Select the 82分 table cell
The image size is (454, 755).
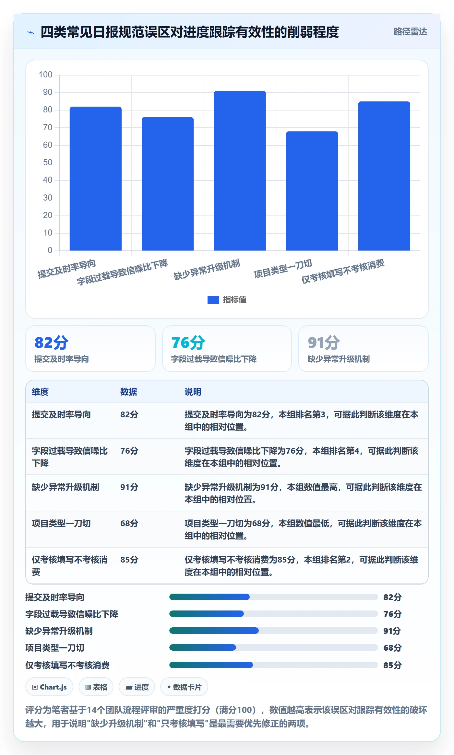(x=129, y=414)
